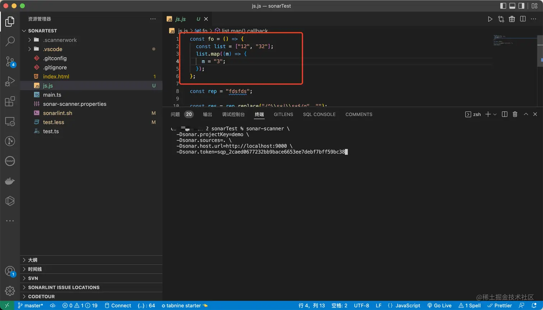Switch to the 调试控制台 debug console tab

coord(233,114)
